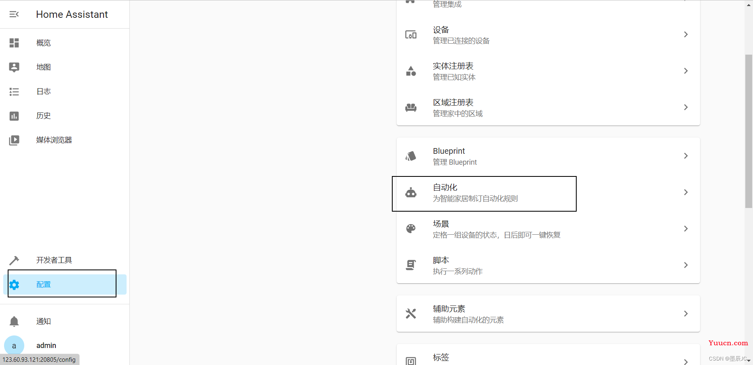Click the 实体注册表 shapes icon

tap(411, 71)
